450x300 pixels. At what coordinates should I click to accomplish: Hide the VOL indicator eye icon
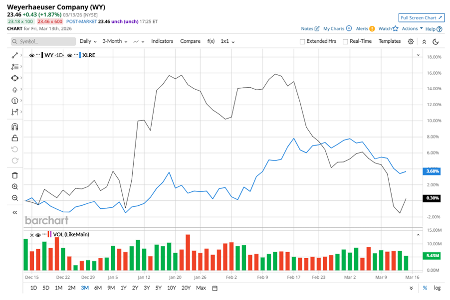point(38,235)
